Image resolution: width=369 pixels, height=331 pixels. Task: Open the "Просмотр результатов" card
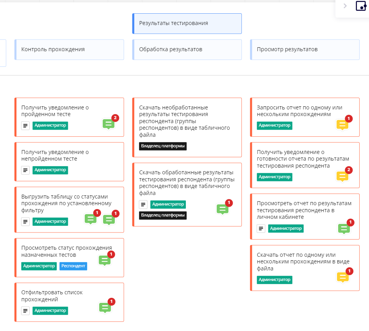click(x=305, y=49)
